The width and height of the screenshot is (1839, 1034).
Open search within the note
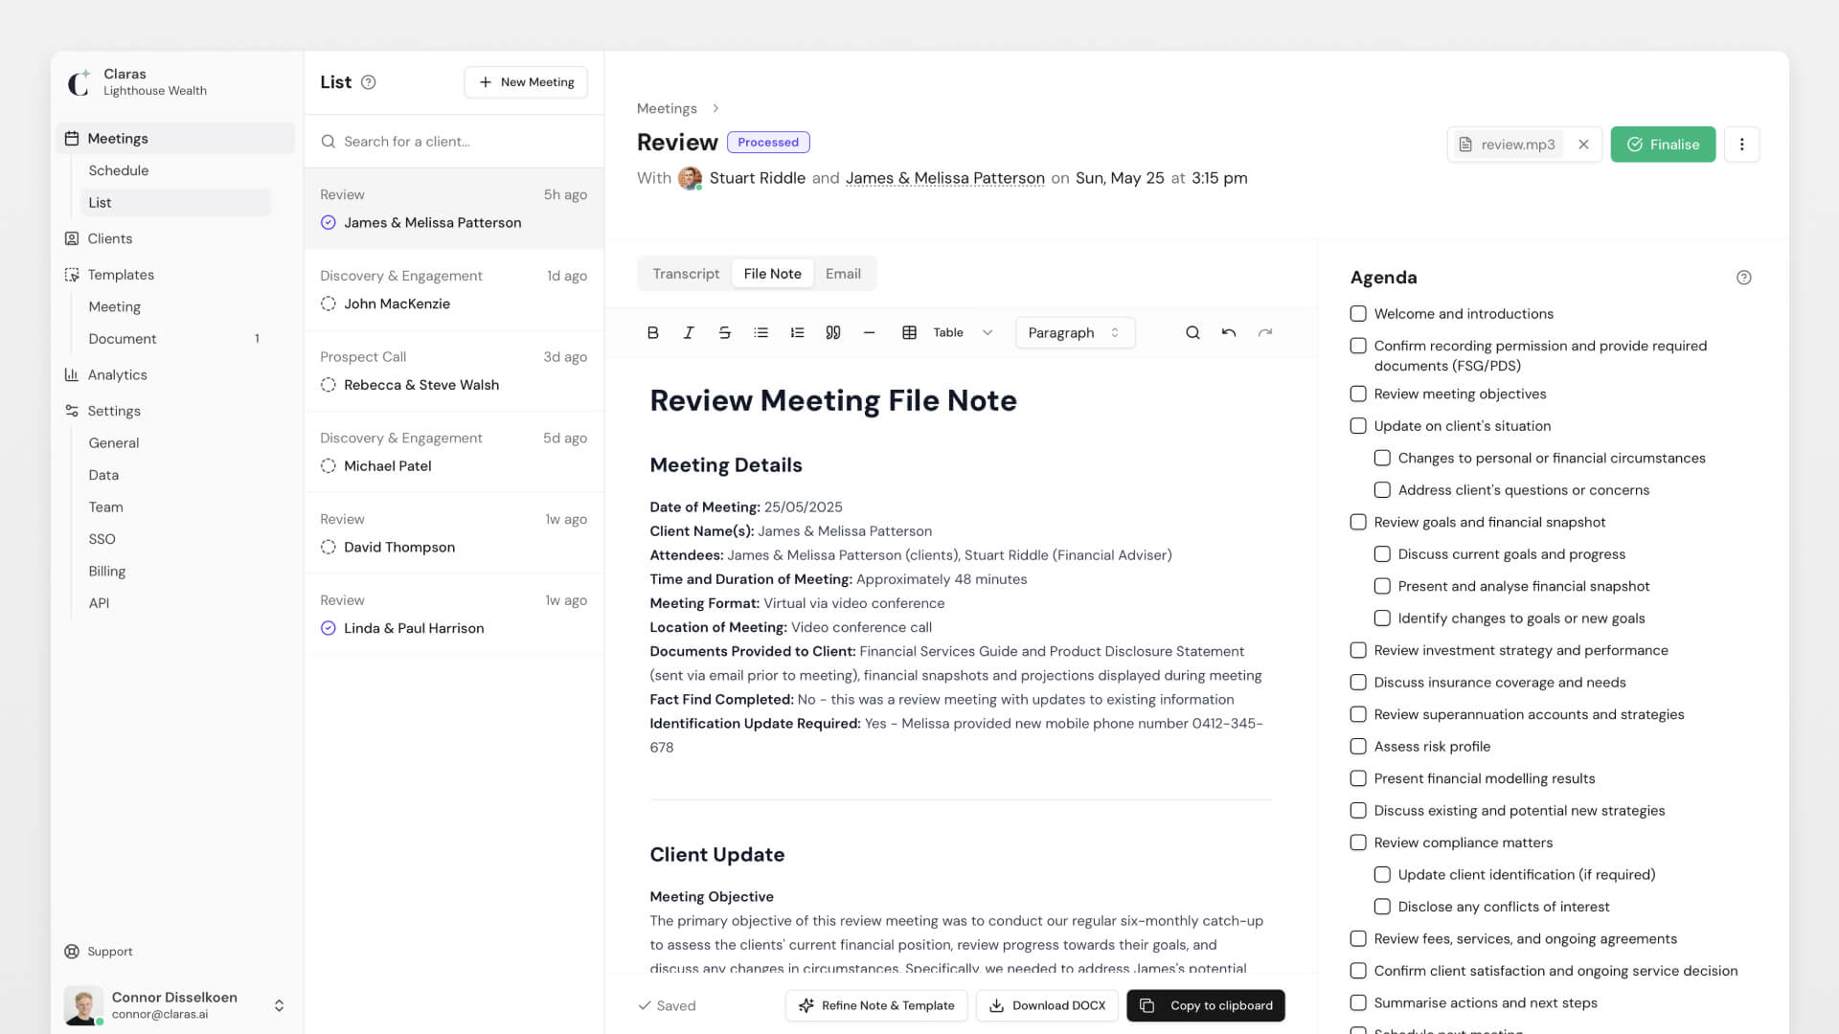pyautogui.click(x=1192, y=332)
